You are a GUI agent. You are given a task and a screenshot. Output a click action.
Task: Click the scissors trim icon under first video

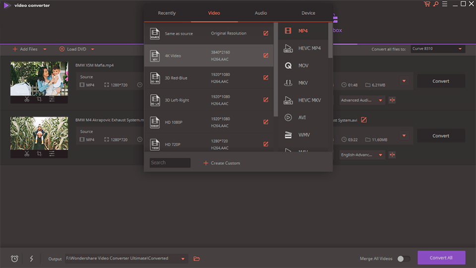[x=27, y=99]
